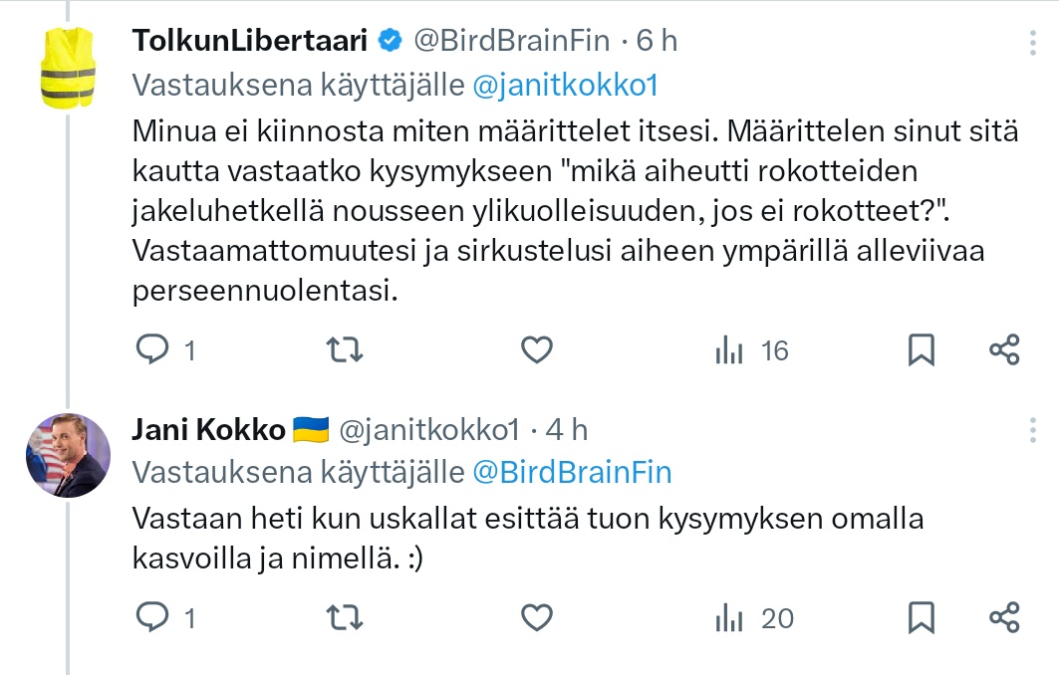Image resolution: width=1059 pixels, height=675 pixels.
Task: Open TolkunLibertaari's yellow vest avatar
Action: [x=68, y=68]
